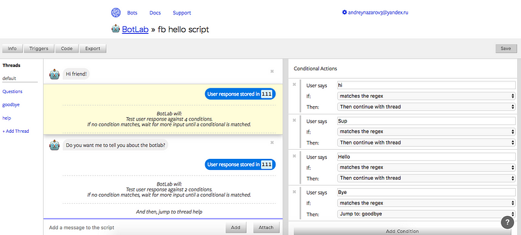This screenshot has height=235, width=521.
Task: Open the Docs link in the header
Action: pos(155,13)
